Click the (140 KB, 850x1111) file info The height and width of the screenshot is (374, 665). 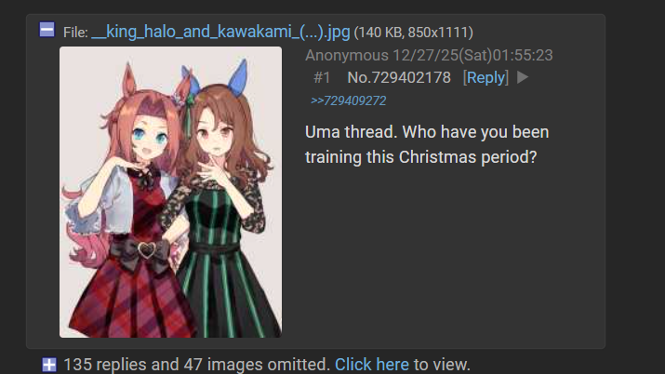(414, 33)
